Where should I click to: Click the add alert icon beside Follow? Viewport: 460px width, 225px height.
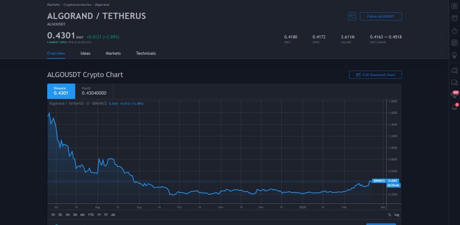coord(352,16)
